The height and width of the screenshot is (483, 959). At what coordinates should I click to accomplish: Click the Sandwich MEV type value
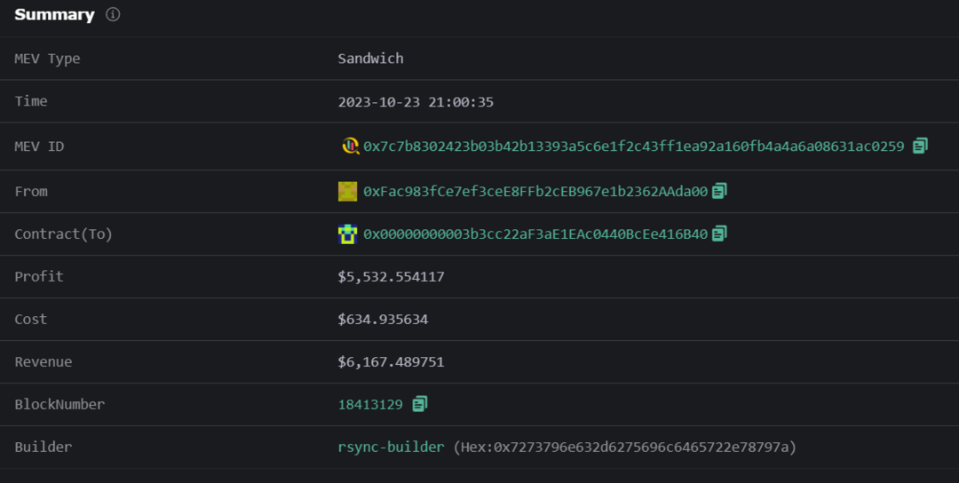(370, 59)
